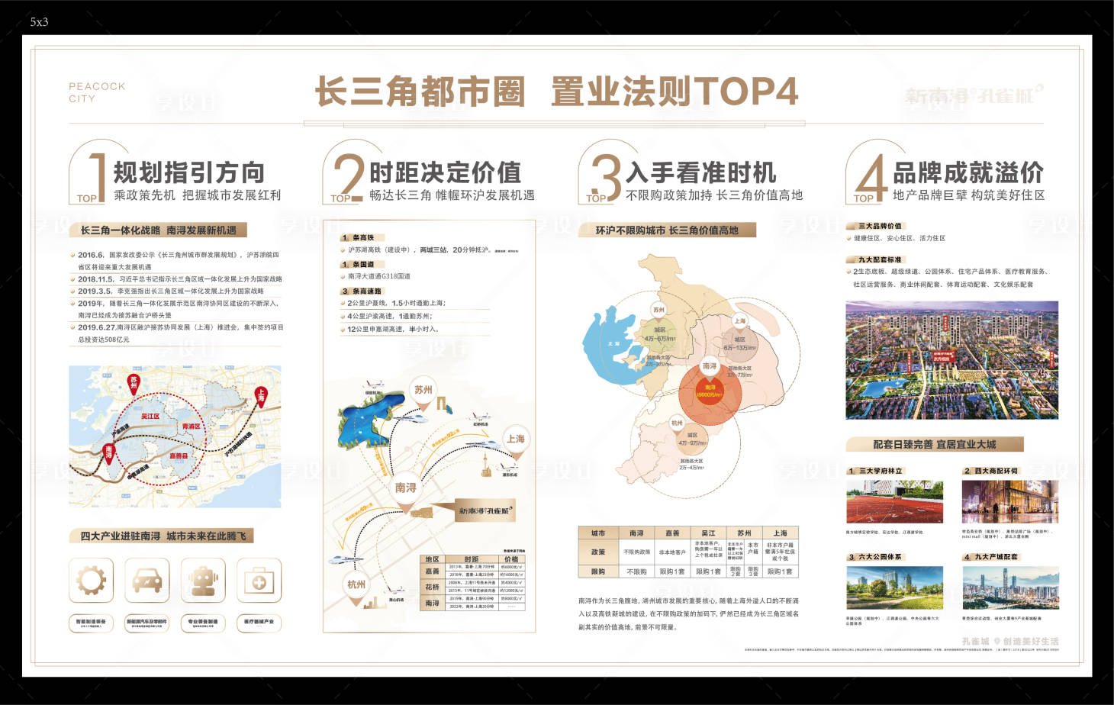Screen dimensions: 1114x705
Task: Click the main title 长三角都市圈 置业法则TOP4
Action: (x=557, y=92)
